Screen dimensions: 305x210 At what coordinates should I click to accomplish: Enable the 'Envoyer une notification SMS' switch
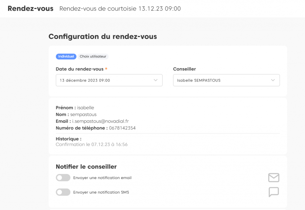coord(63,192)
